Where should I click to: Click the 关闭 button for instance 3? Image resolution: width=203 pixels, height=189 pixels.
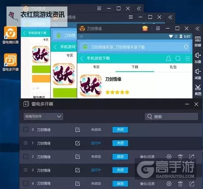coord(120,170)
